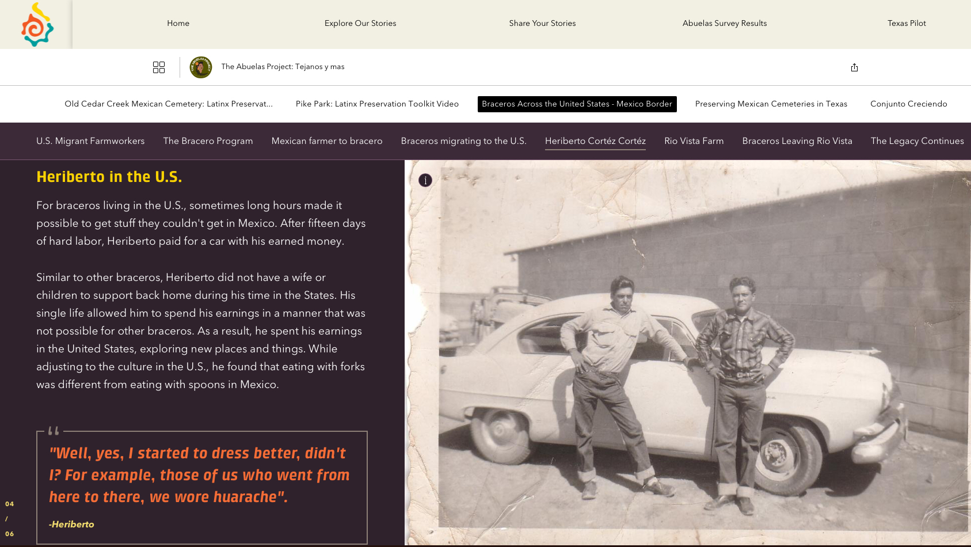Select the 'Conjunto Creciendo' story tab

(908, 104)
